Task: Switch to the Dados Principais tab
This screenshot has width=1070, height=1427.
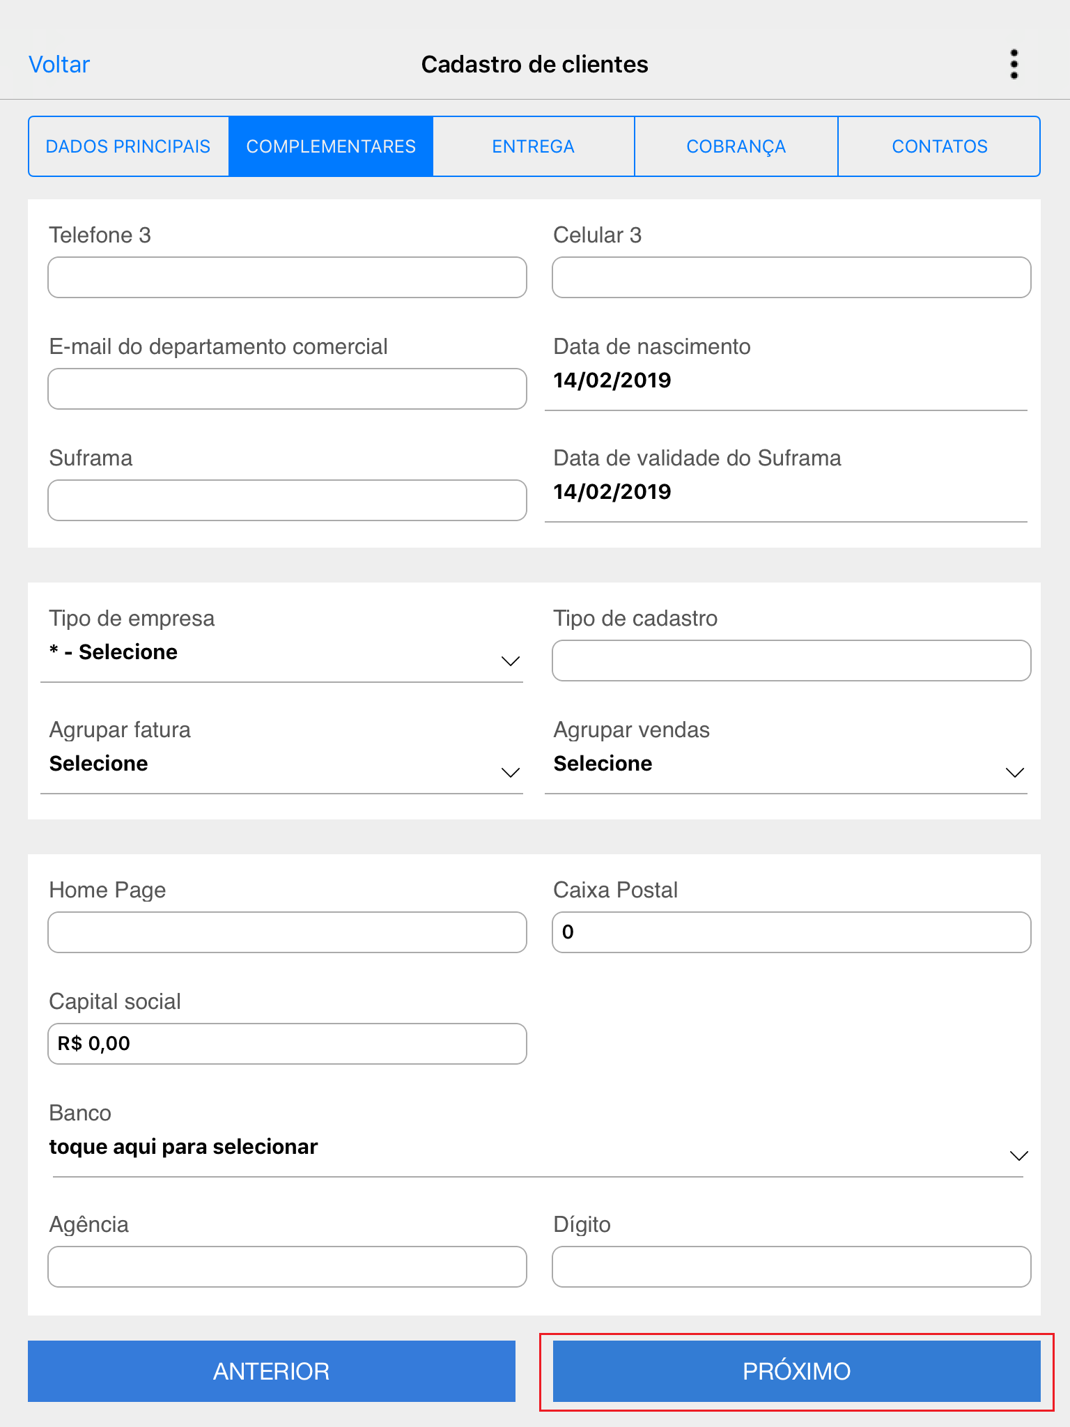Action: pos(128,146)
